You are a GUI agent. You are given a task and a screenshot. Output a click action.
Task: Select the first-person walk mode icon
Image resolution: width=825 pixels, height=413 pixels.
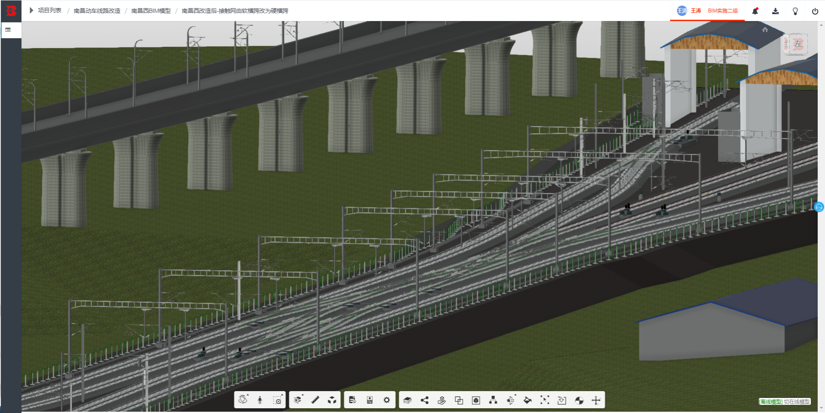260,400
